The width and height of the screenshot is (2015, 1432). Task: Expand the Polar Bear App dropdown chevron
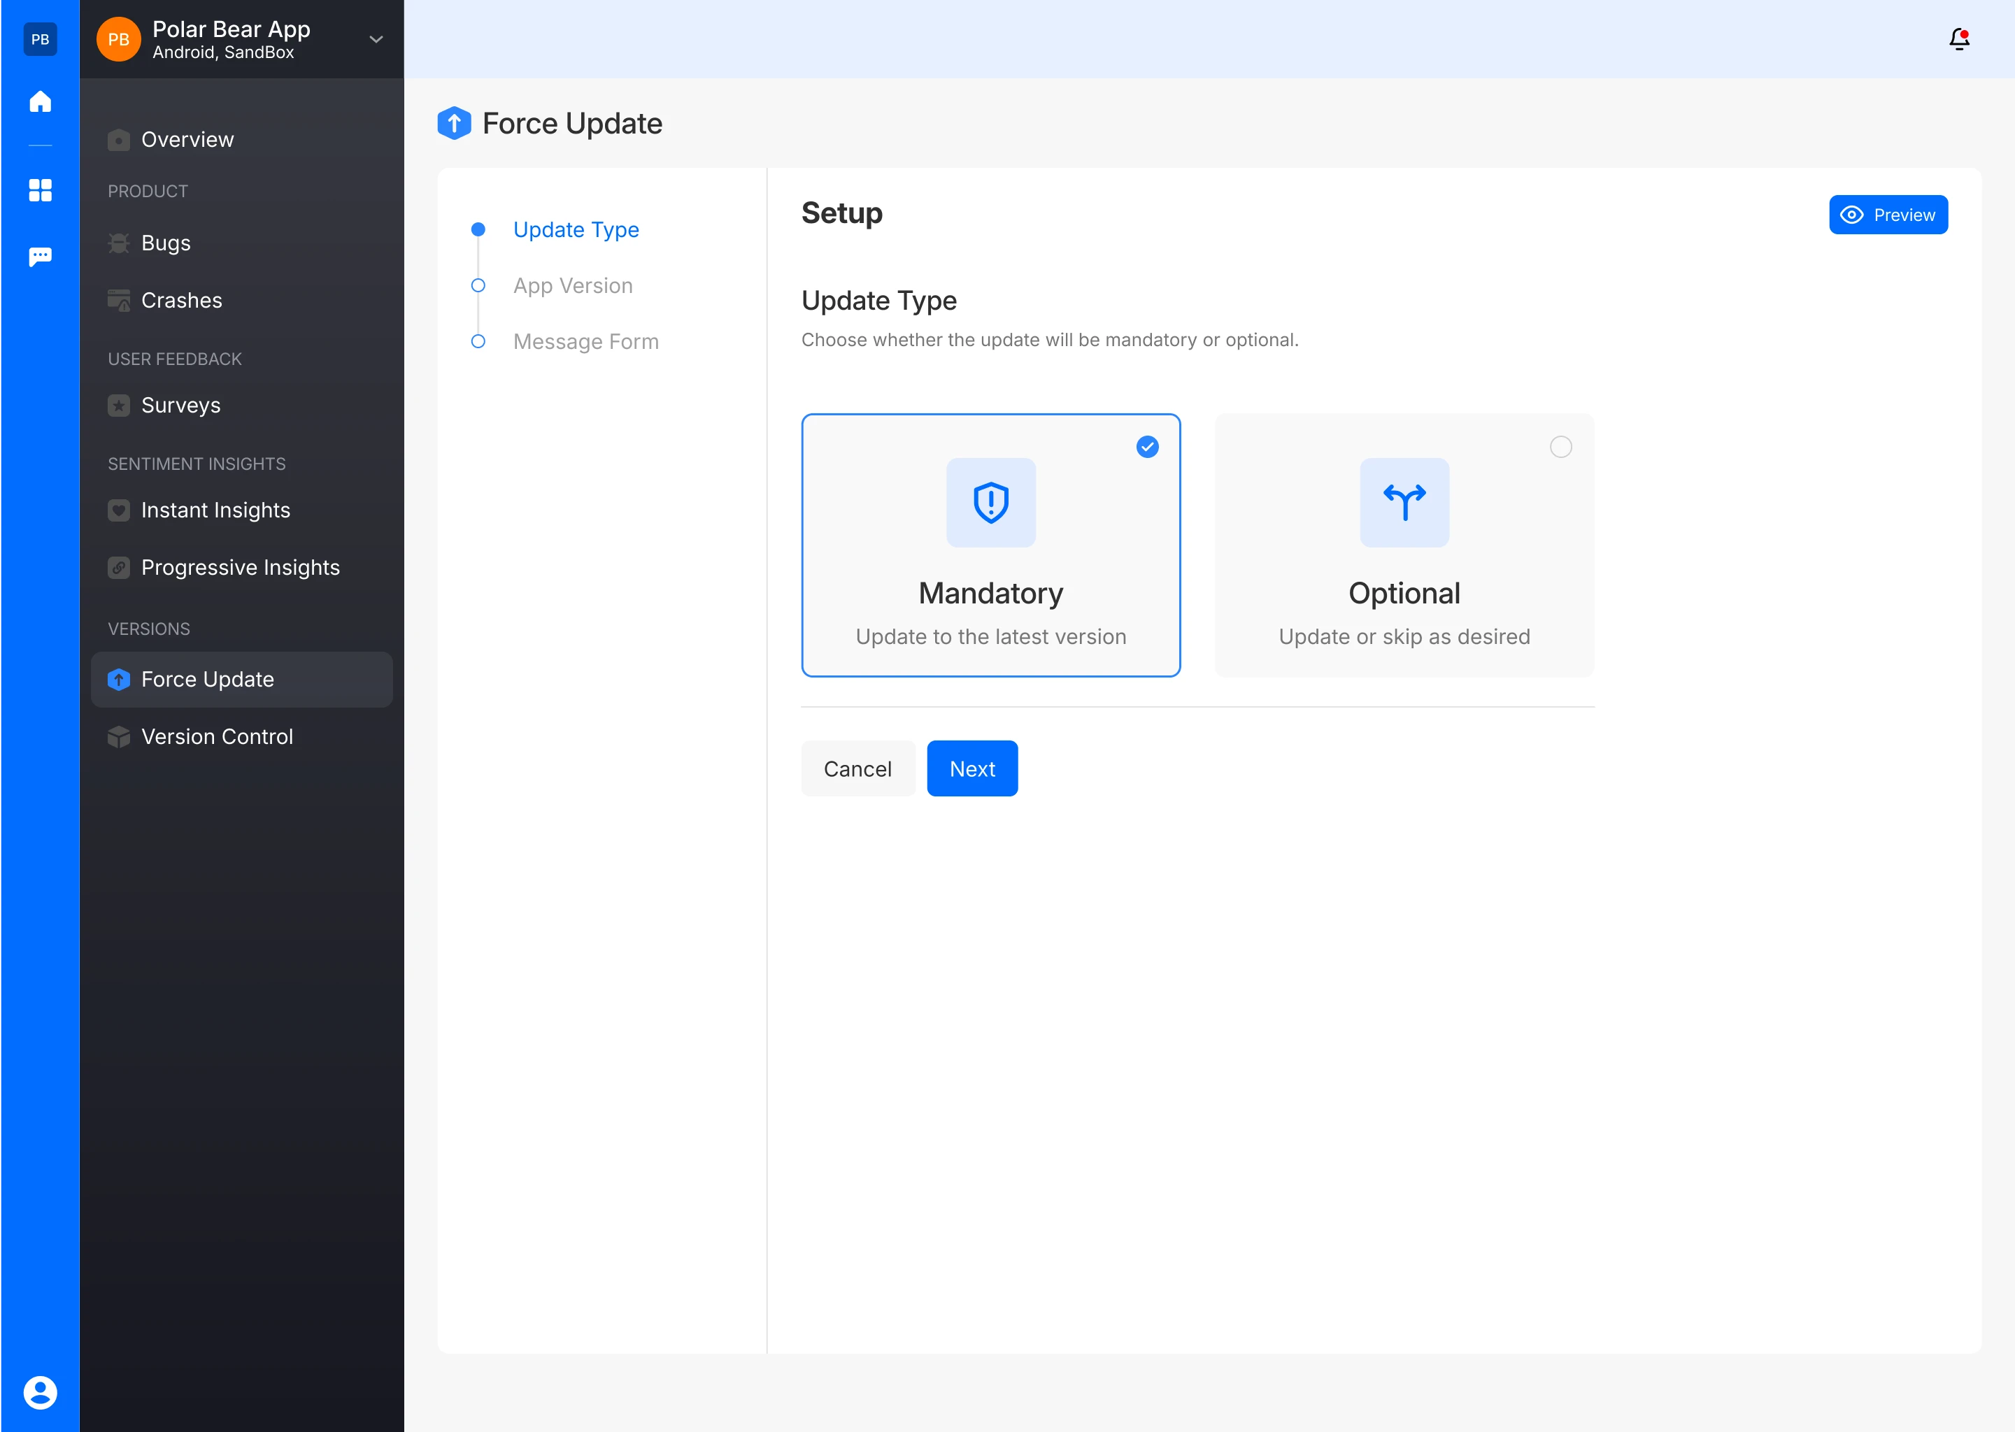376,40
